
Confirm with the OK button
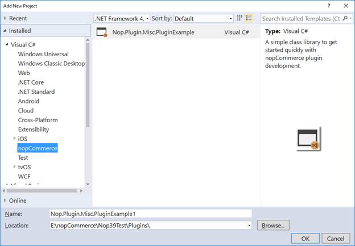[305, 239]
